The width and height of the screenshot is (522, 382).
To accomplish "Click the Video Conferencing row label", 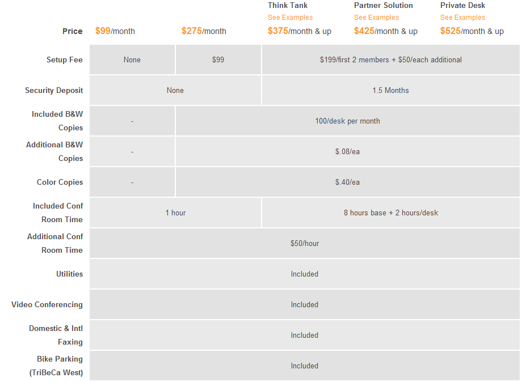I will 47,304.
